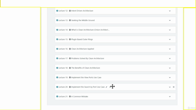The width and height of the screenshot is (196, 110).
Task: Click the 'A Common Mistake' lecture title
Action: click(80, 97)
